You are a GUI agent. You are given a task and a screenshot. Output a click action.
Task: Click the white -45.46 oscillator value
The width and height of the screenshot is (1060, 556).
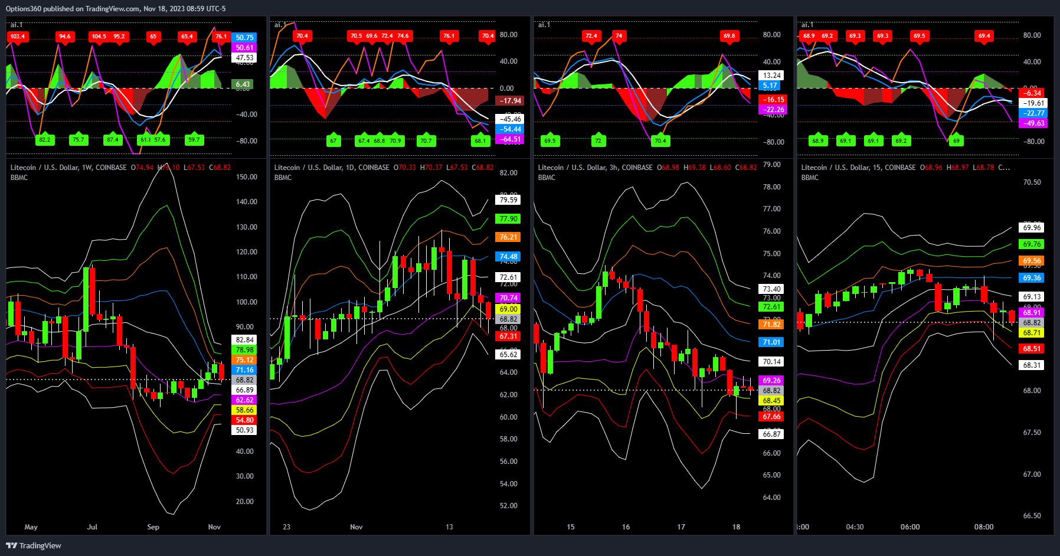(509, 119)
